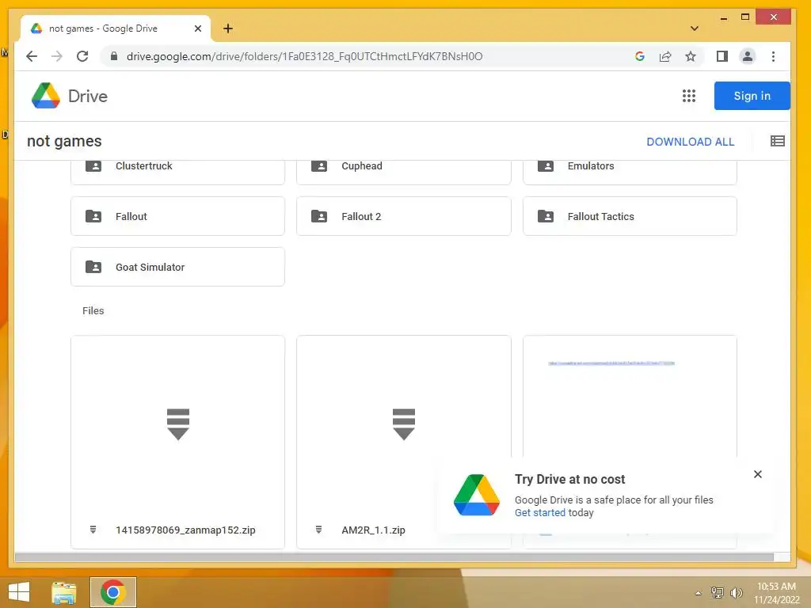
Task: Open the Fallout Tactics folder
Action: (x=630, y=216)
